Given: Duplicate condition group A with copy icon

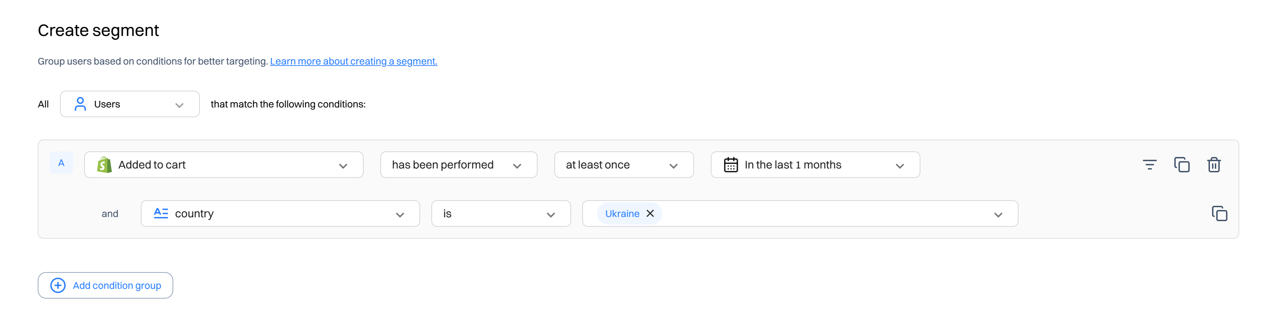Looking at the screenshot, I should 1182,165.
